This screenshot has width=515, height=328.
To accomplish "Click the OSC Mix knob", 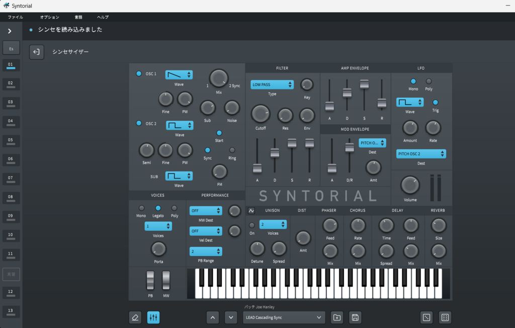I will [x=219, y=78].
